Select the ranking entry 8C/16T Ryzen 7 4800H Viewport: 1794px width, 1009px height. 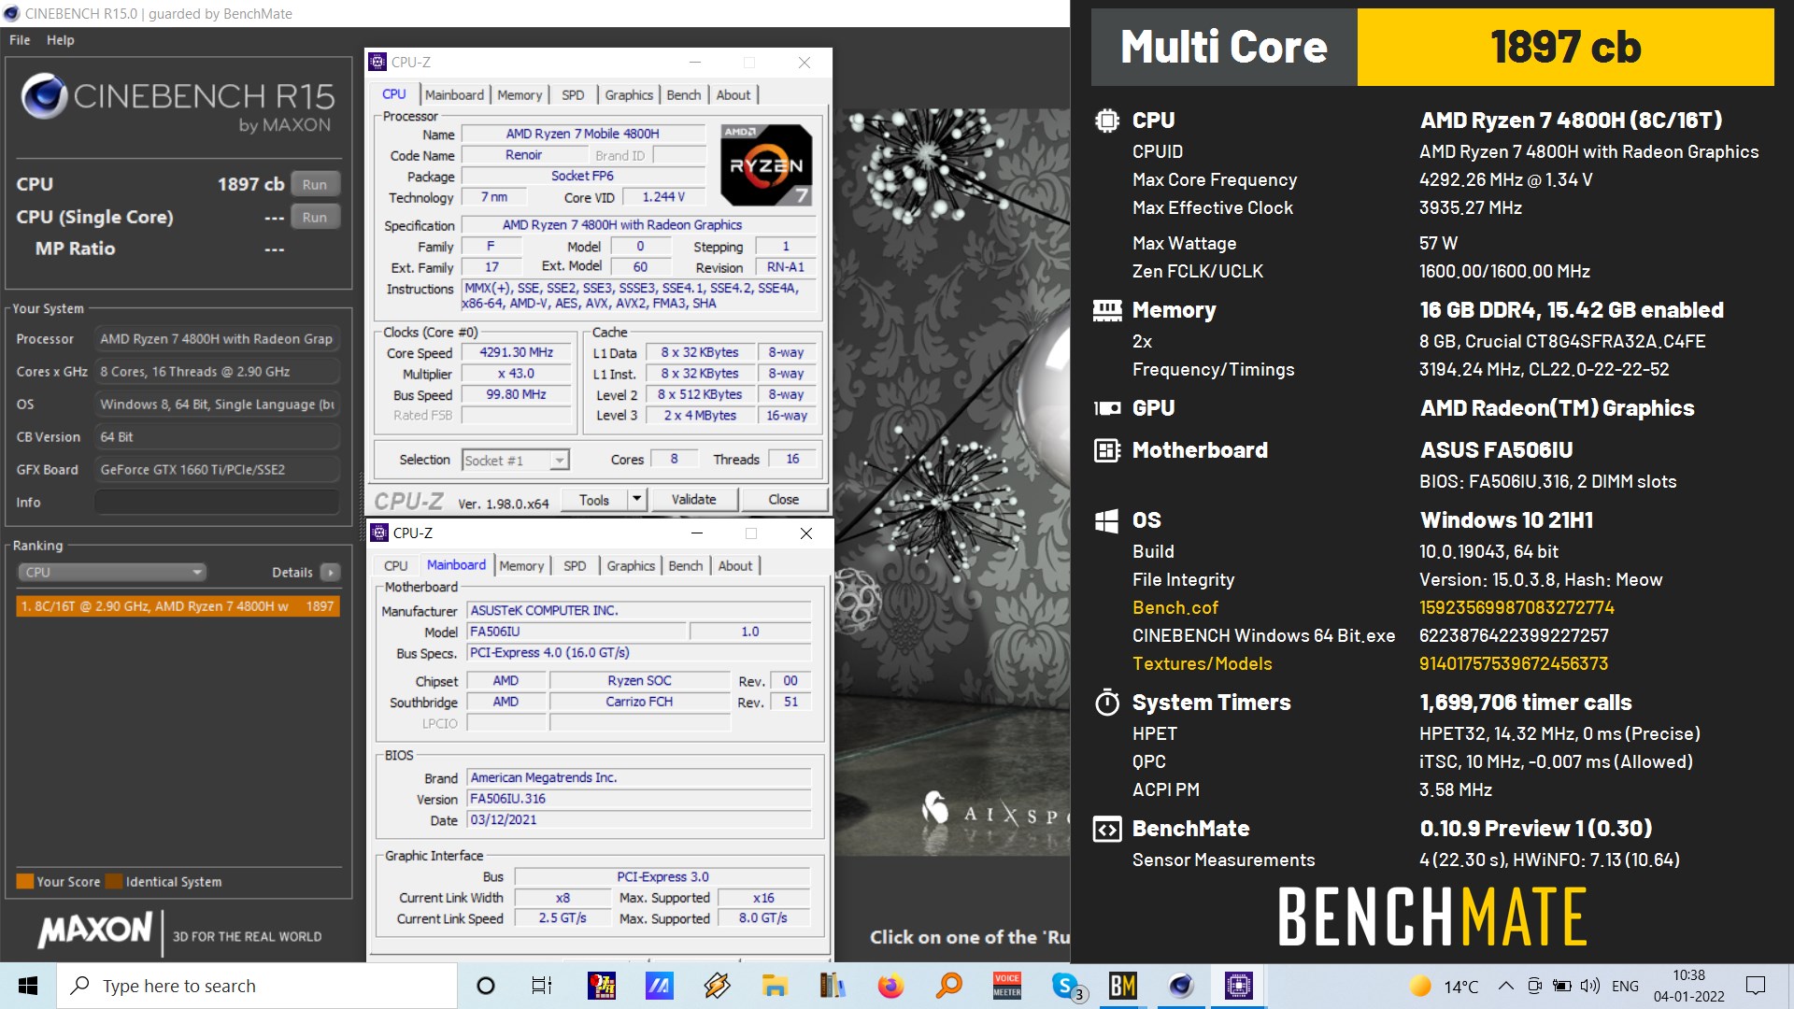pyautogui.click(x=178, y=606)
